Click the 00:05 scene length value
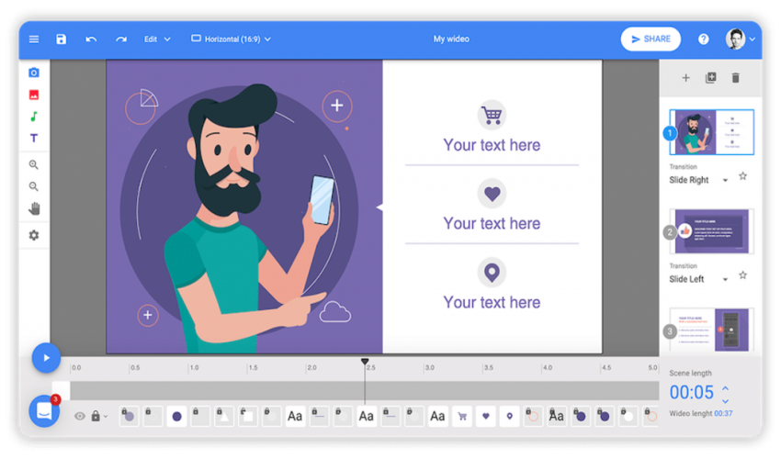Screen dimensions: 781x459 pyautogui.click(x=691, y=393)
